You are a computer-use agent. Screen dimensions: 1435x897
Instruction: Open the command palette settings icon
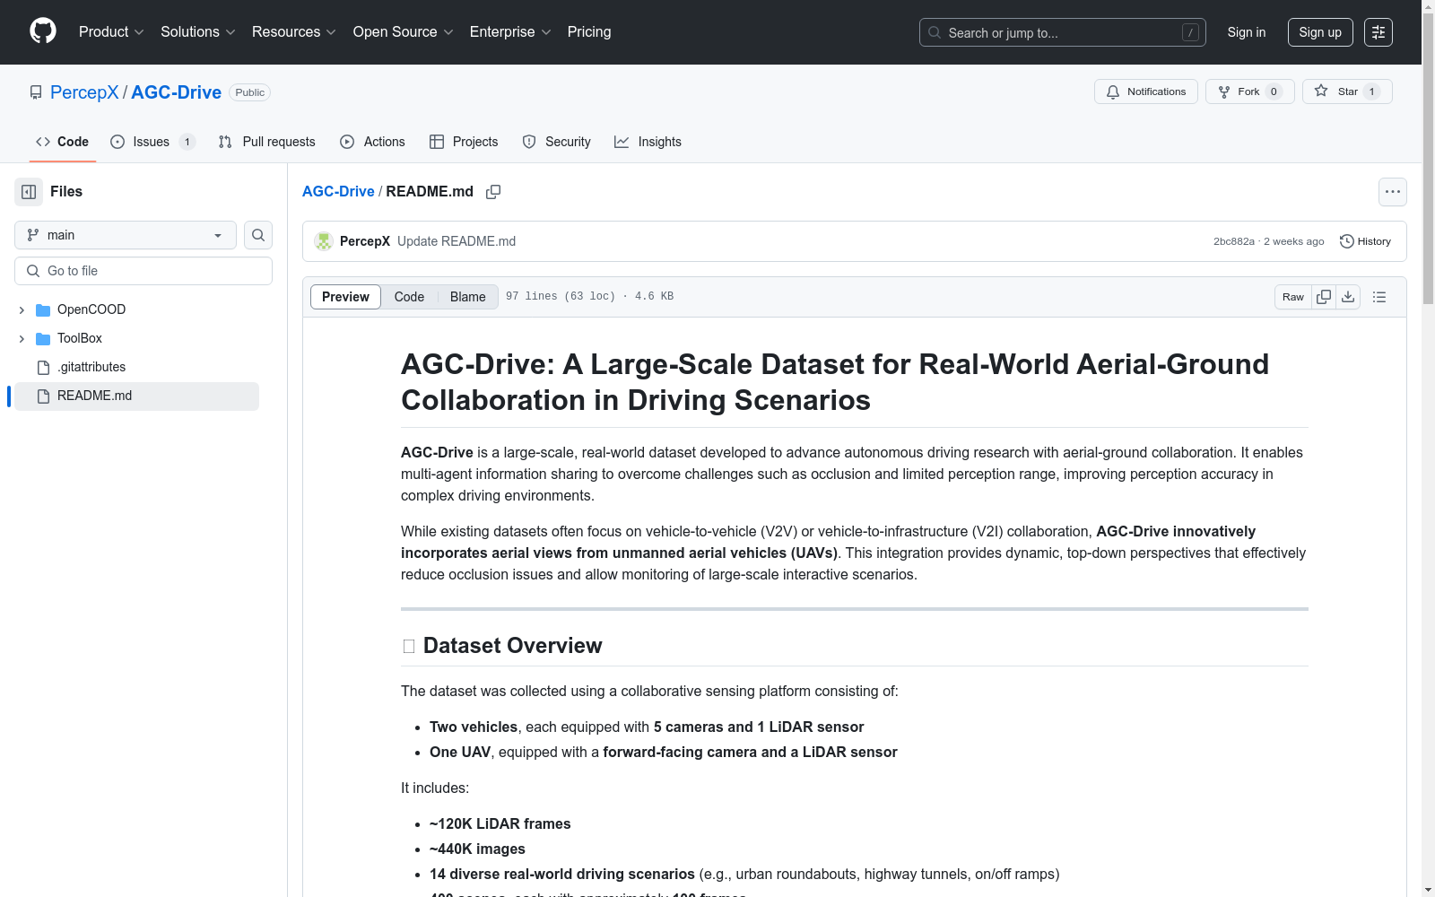(1378, 32)
